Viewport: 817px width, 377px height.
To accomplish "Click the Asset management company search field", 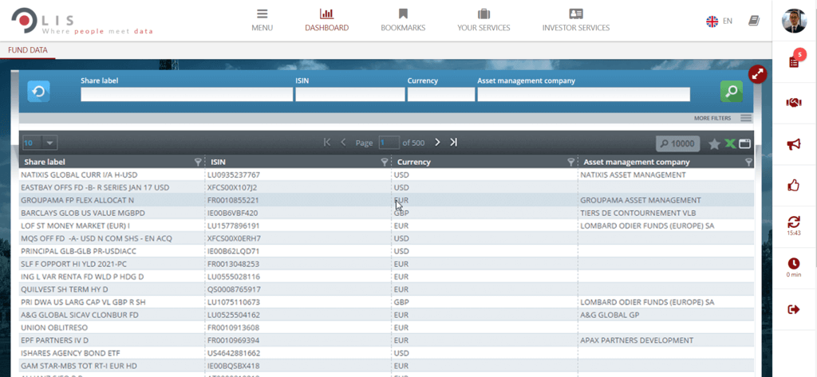I will pos(583,94).
